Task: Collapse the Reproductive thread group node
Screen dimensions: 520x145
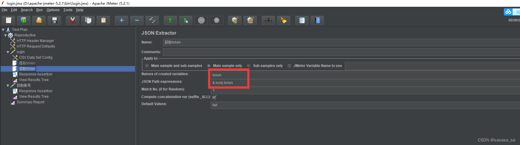Action: [x=5, y=35]
